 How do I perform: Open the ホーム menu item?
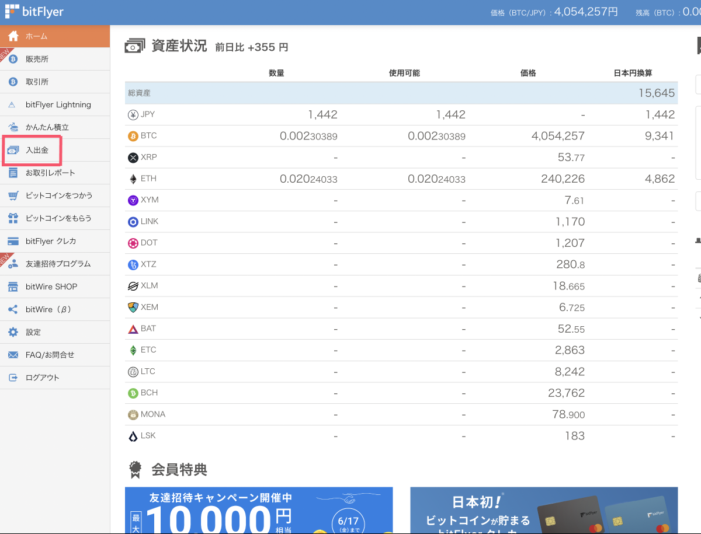(x=55, y=36)
